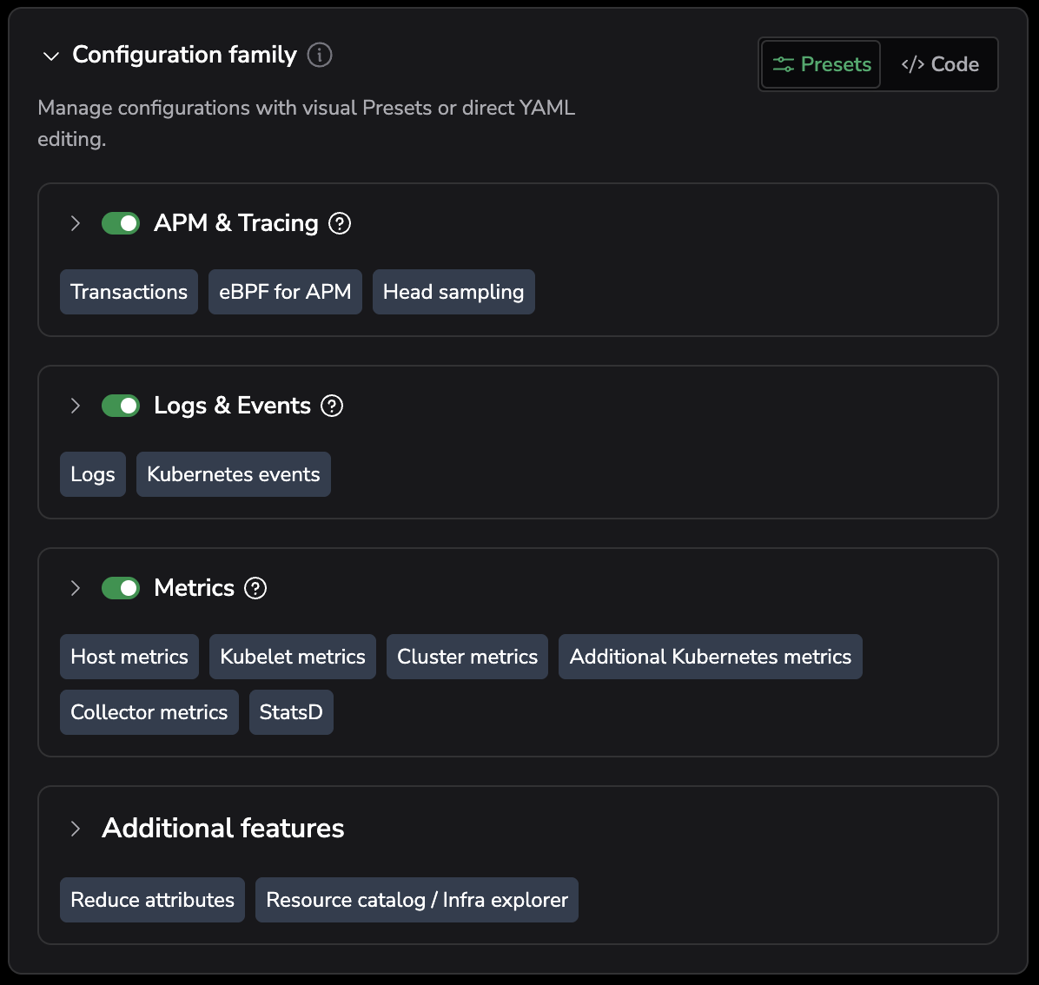Expand the Metrics section chevron
Viewport: 1039px width, 985px height.
[76, 588]
